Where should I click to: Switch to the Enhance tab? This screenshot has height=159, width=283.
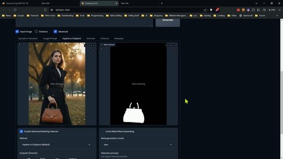tap(104, 38)
